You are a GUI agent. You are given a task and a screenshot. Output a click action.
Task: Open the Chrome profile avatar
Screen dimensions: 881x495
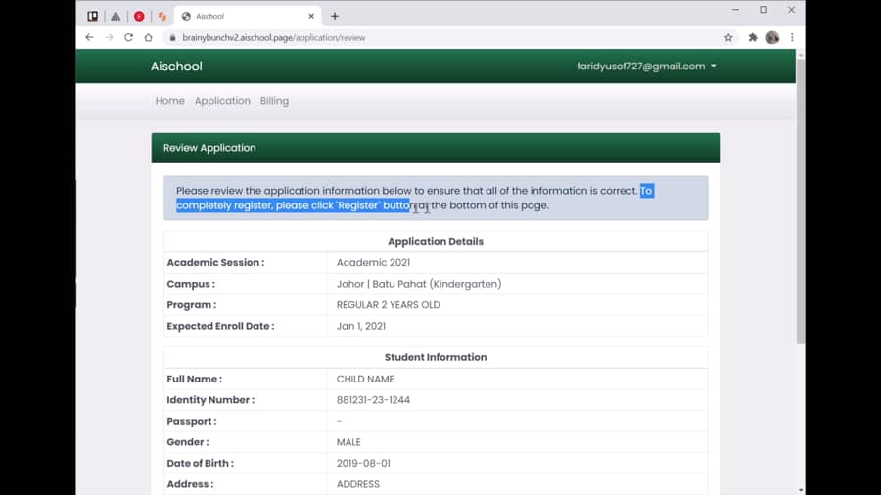point(772,37)
